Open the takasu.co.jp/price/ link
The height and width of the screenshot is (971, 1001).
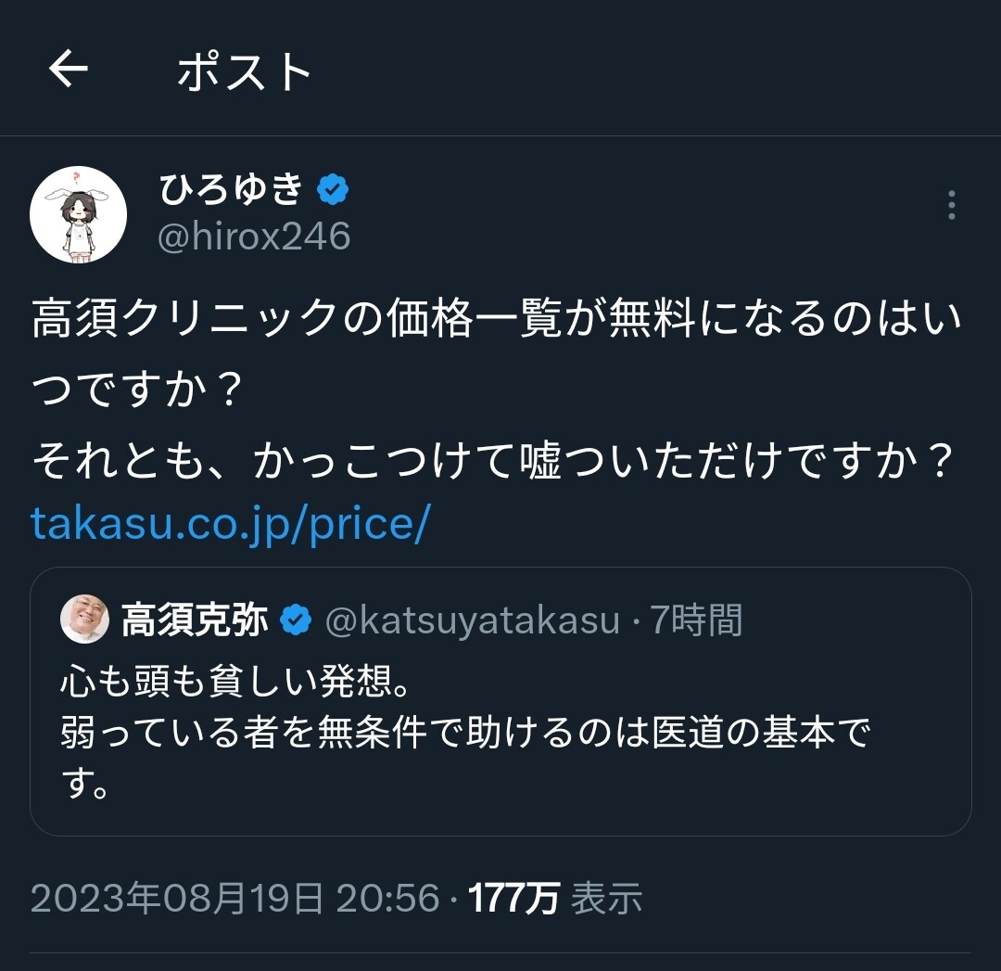pyautogui.click(x=231, y=525)
